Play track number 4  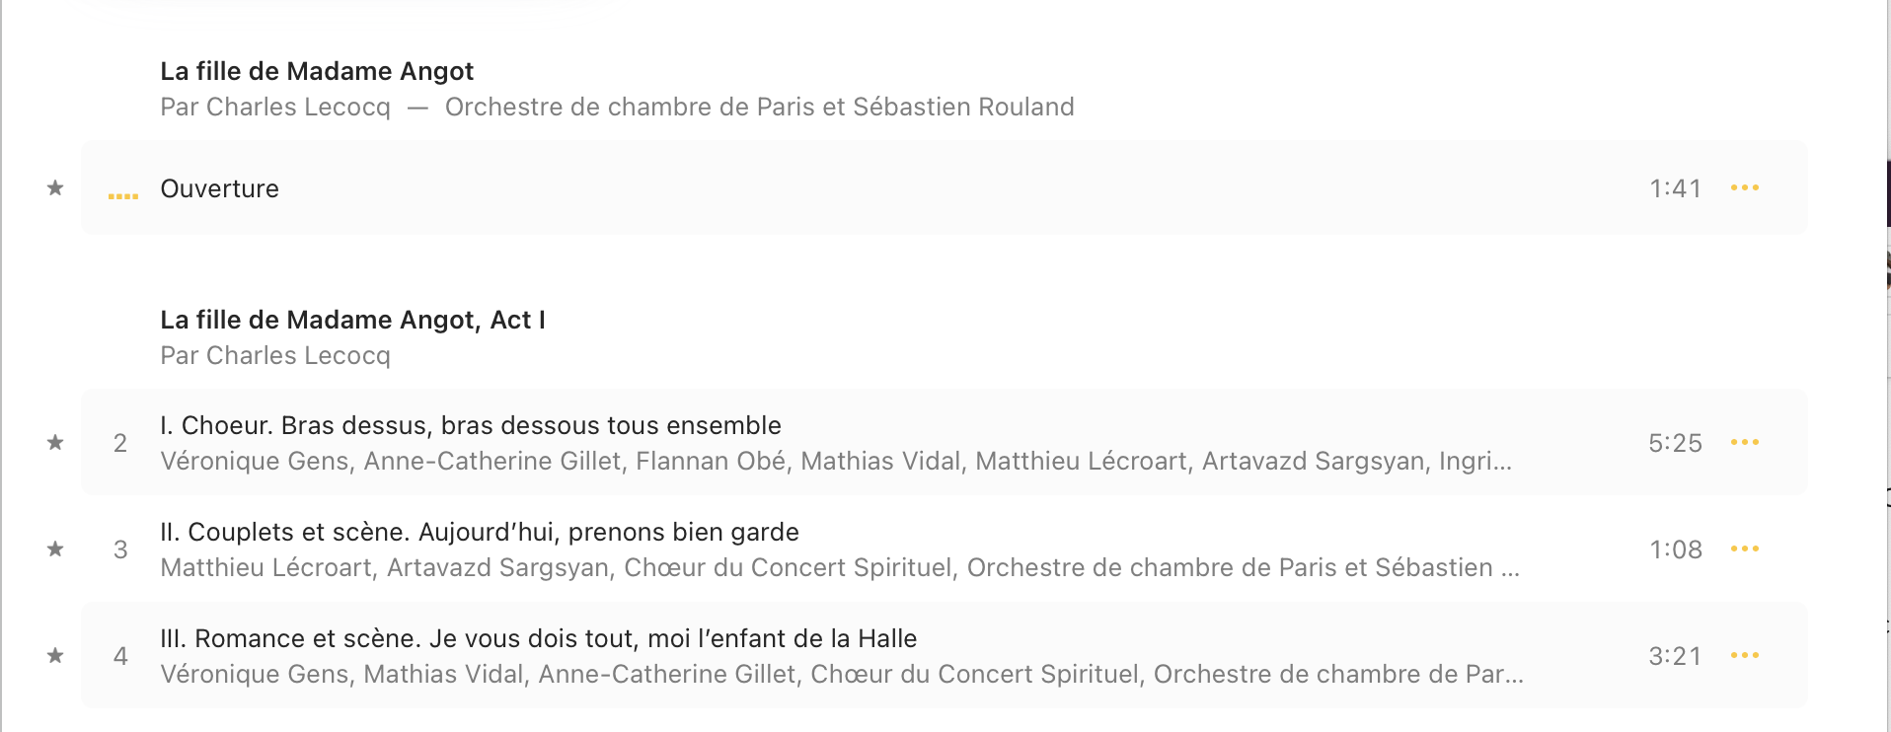pyautogui.click(x=120, y=656)
